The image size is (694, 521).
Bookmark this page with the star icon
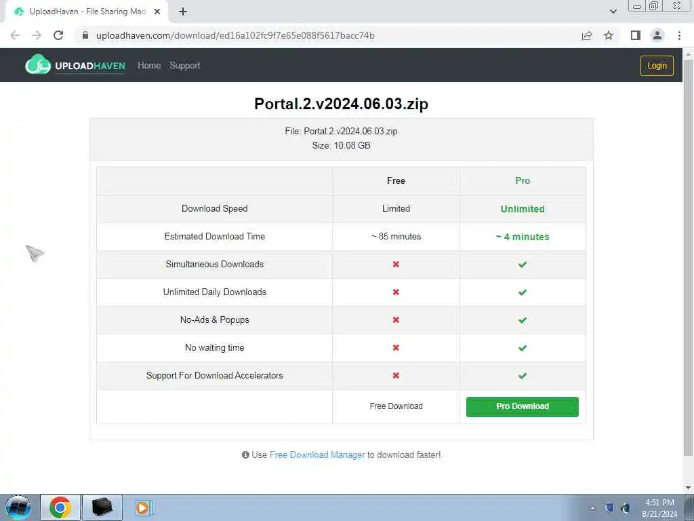(609, 35)
